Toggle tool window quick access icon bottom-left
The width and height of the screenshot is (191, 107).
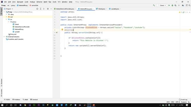pyautogui.click(x=1, y=102)
